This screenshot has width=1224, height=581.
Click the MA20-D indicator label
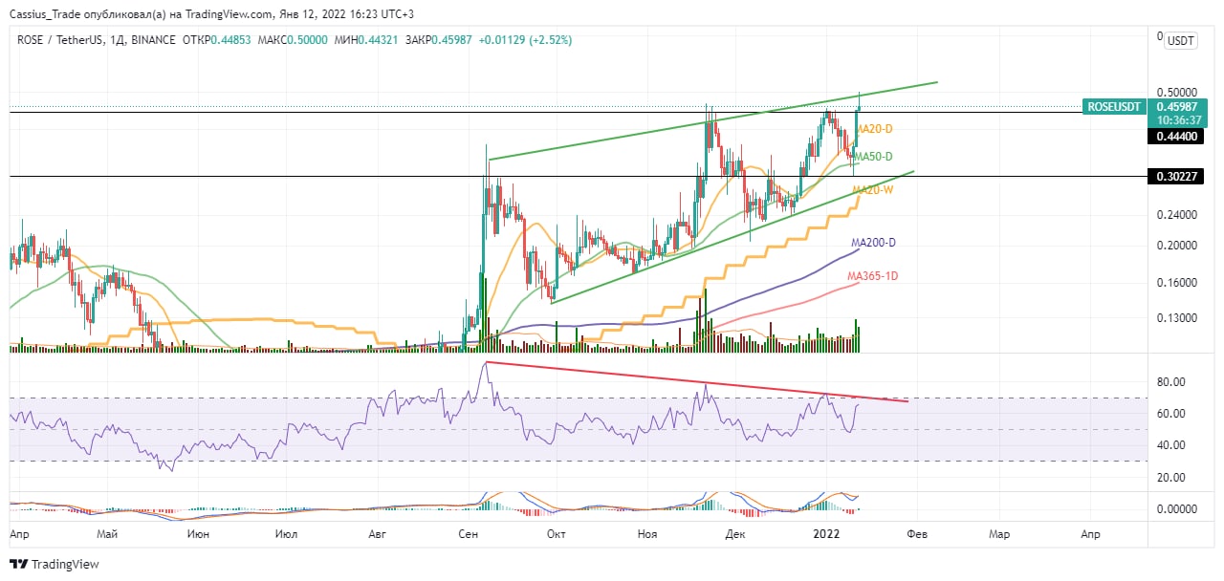(873, 129)
